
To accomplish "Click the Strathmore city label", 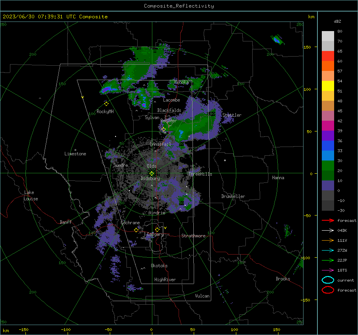I will click(x=193, y=236).
